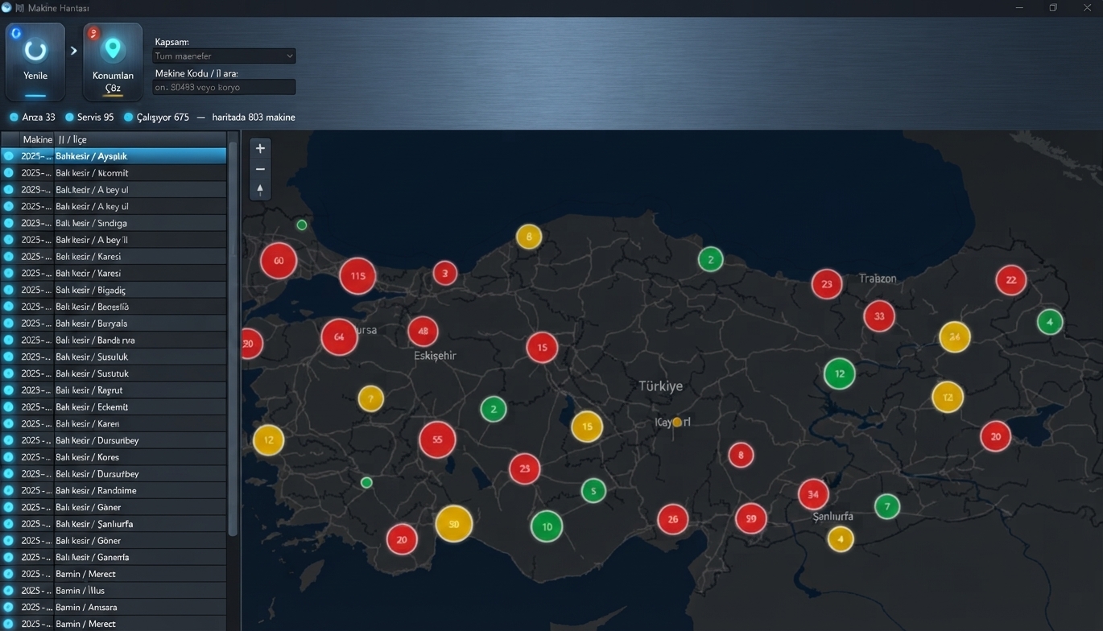This screenshot has height=631, width=1103.
Task: Click the Servis 95 status legend
Action: 89,118
